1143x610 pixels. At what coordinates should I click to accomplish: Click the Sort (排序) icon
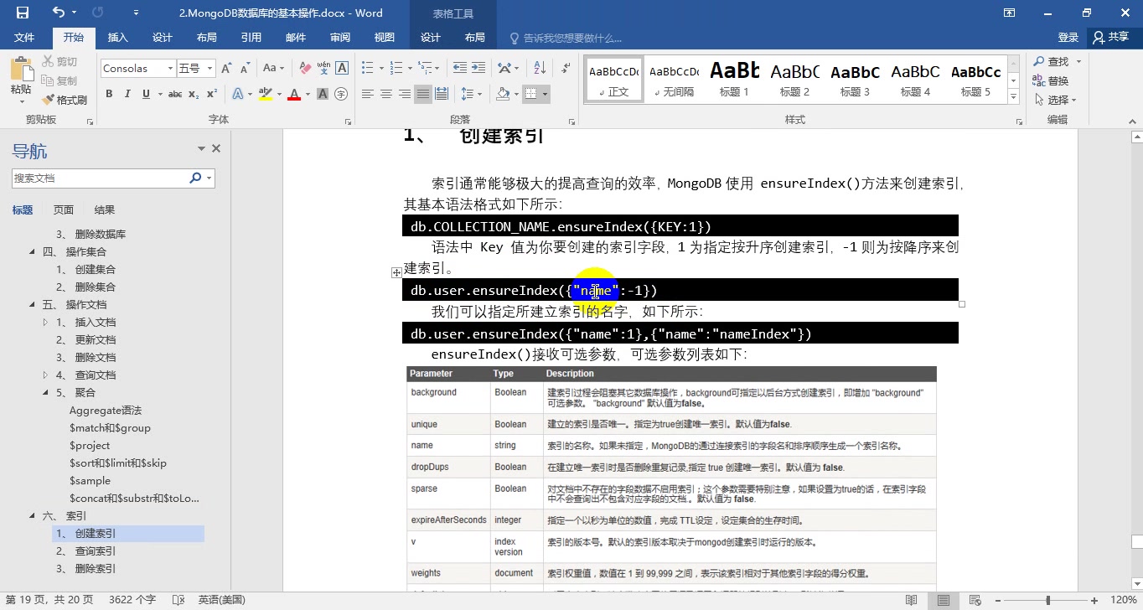click(539, 68)
